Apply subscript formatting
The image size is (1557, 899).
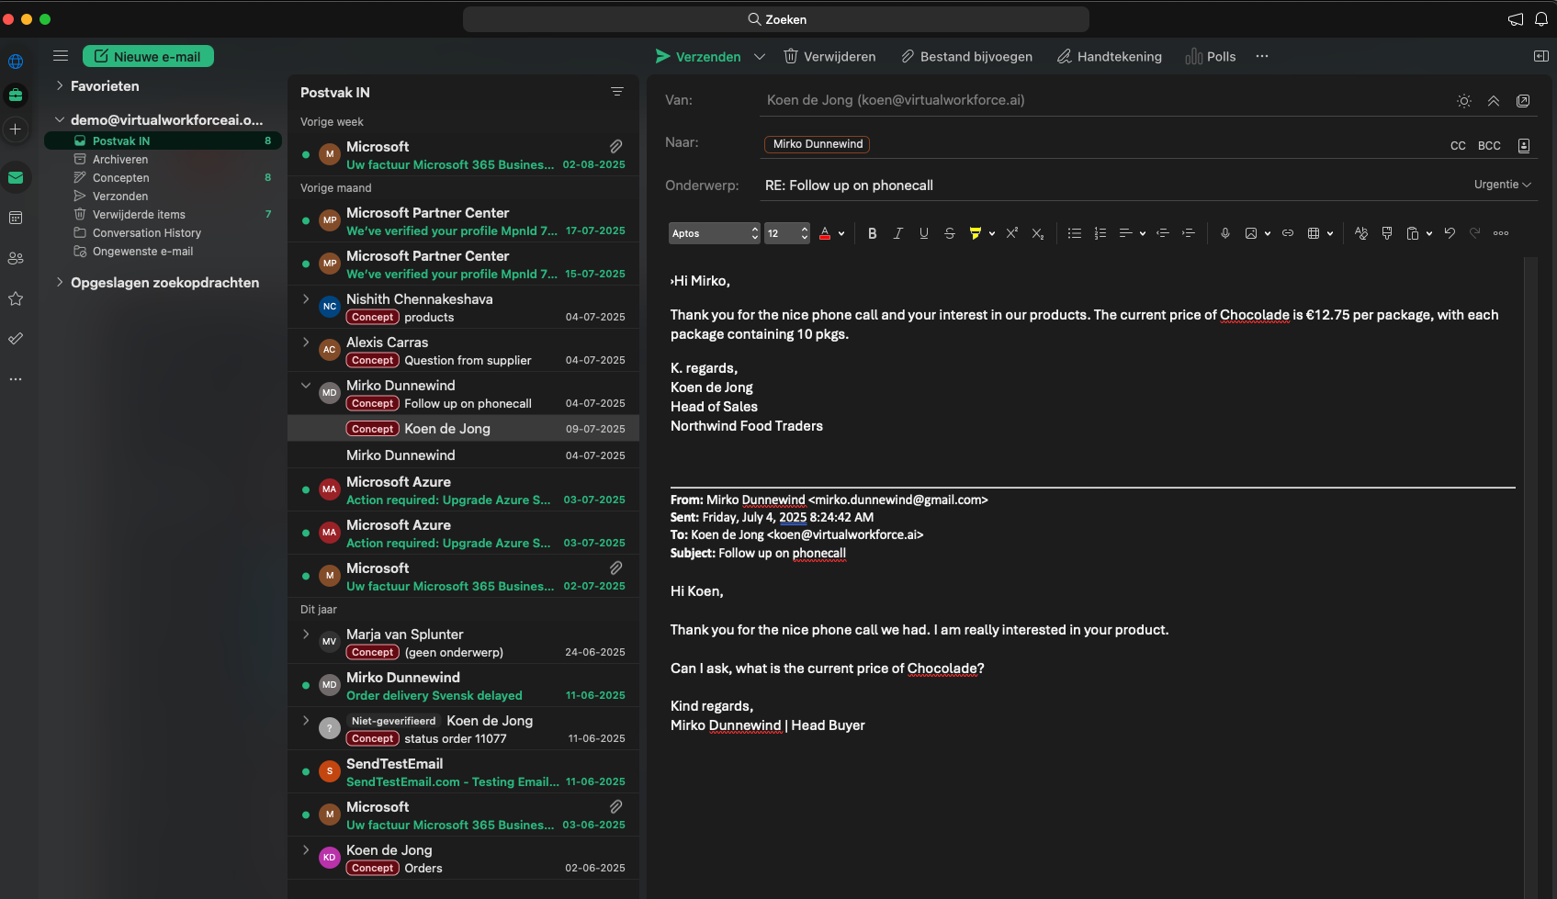click(x=1038, y=233)
